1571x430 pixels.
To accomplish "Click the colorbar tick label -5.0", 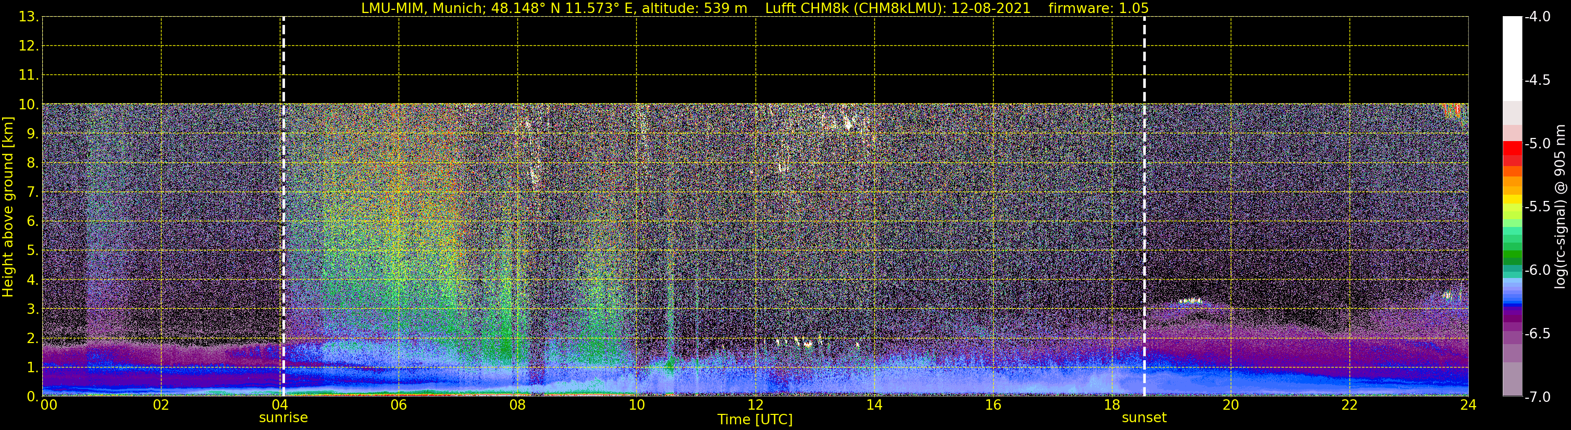I will point(1537,144).
